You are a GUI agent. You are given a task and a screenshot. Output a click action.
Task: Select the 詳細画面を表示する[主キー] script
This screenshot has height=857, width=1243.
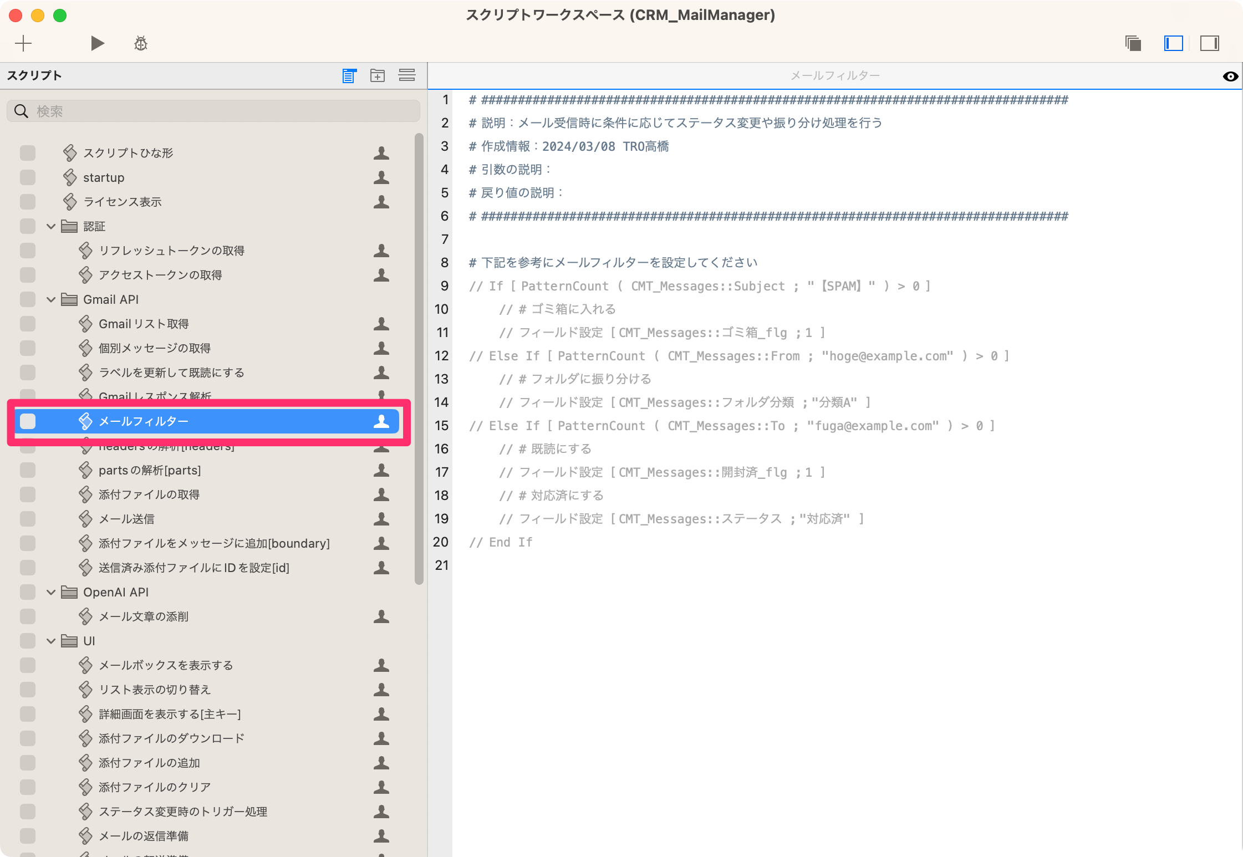[x=170, y=714]
